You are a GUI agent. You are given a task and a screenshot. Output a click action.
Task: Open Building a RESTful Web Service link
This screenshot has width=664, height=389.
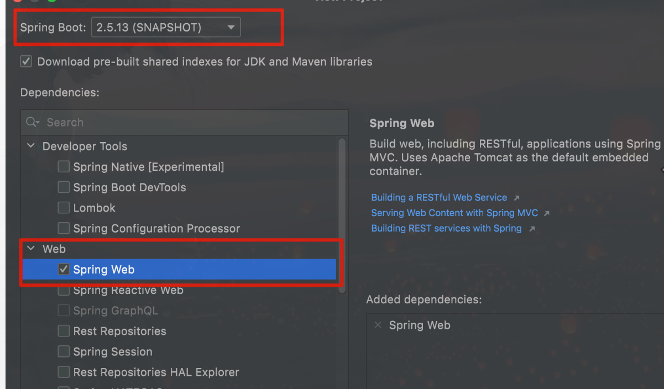pos(439,197)
